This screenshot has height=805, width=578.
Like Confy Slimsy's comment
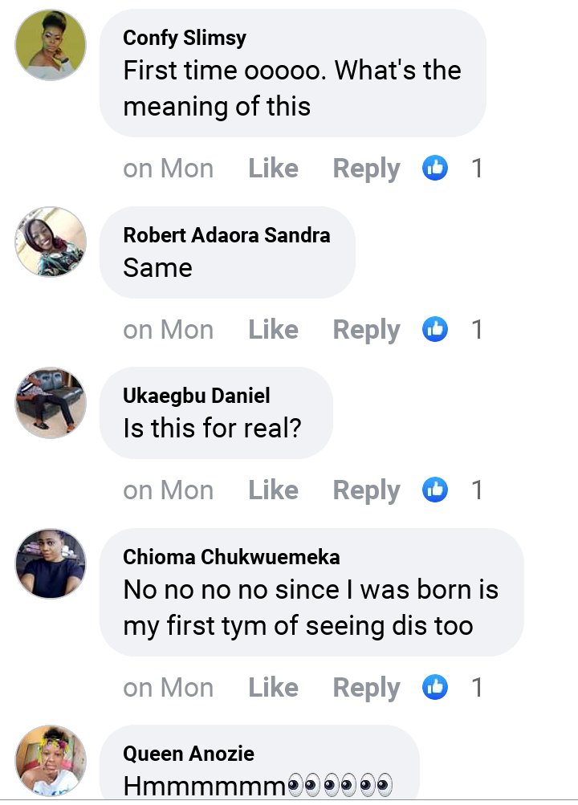click(273, 169)
